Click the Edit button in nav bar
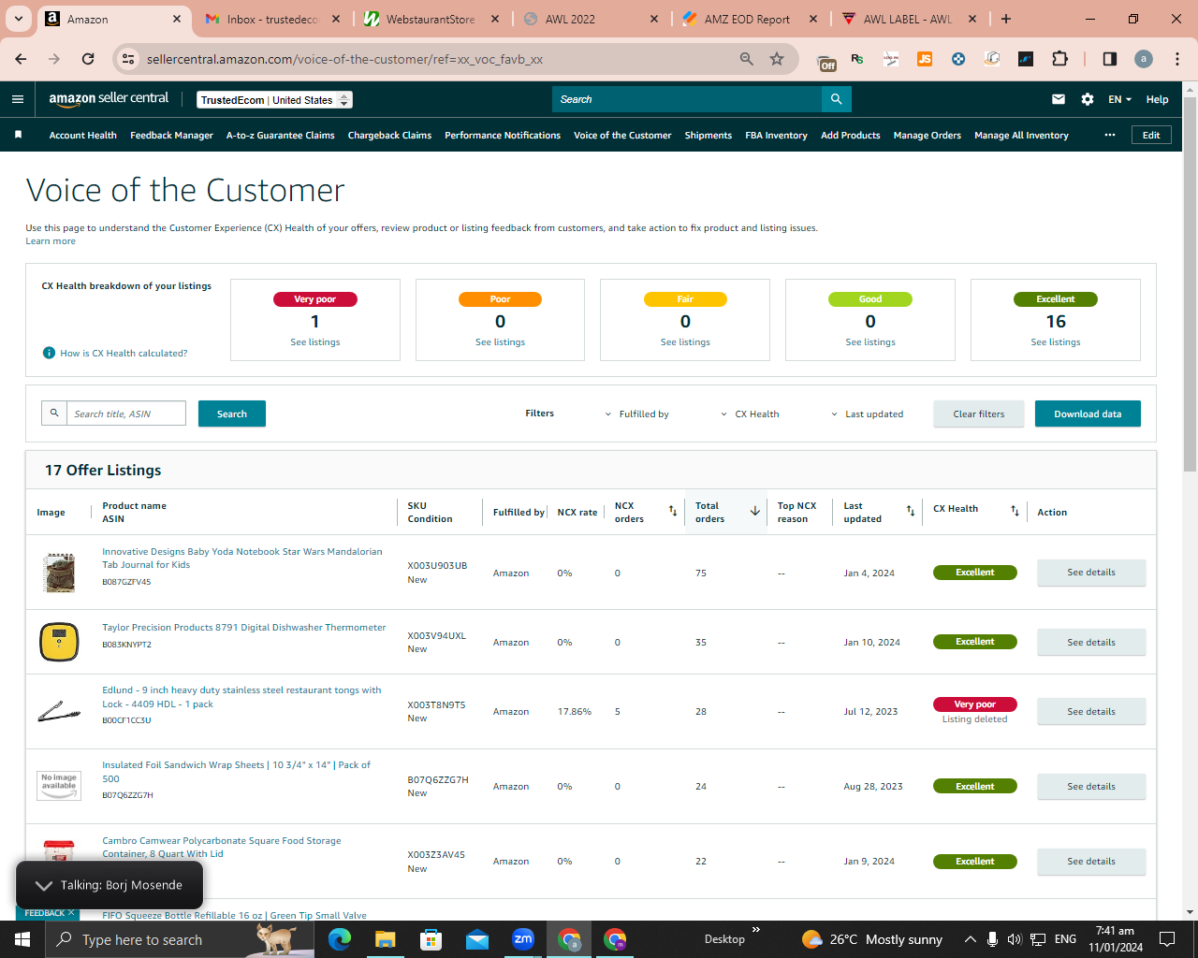 1151,135
